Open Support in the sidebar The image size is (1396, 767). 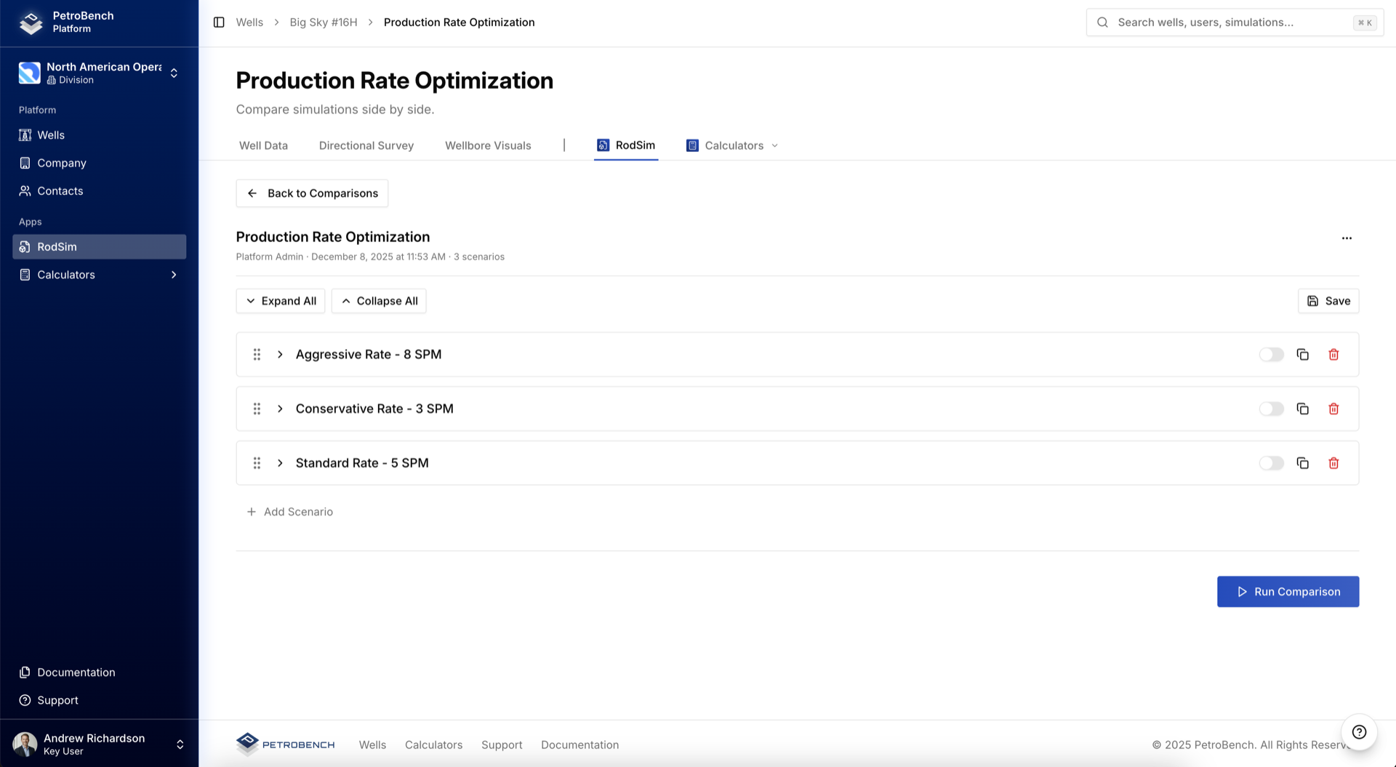point(100,700)
